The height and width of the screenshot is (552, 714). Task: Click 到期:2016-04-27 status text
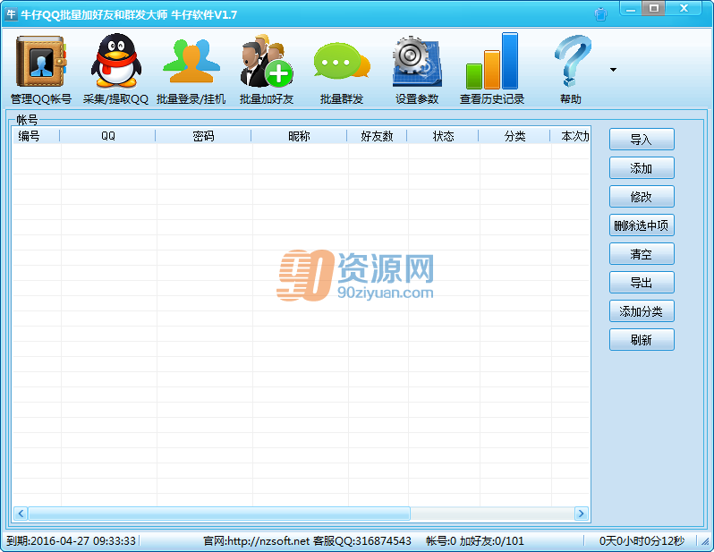click(x=71, y=541)
